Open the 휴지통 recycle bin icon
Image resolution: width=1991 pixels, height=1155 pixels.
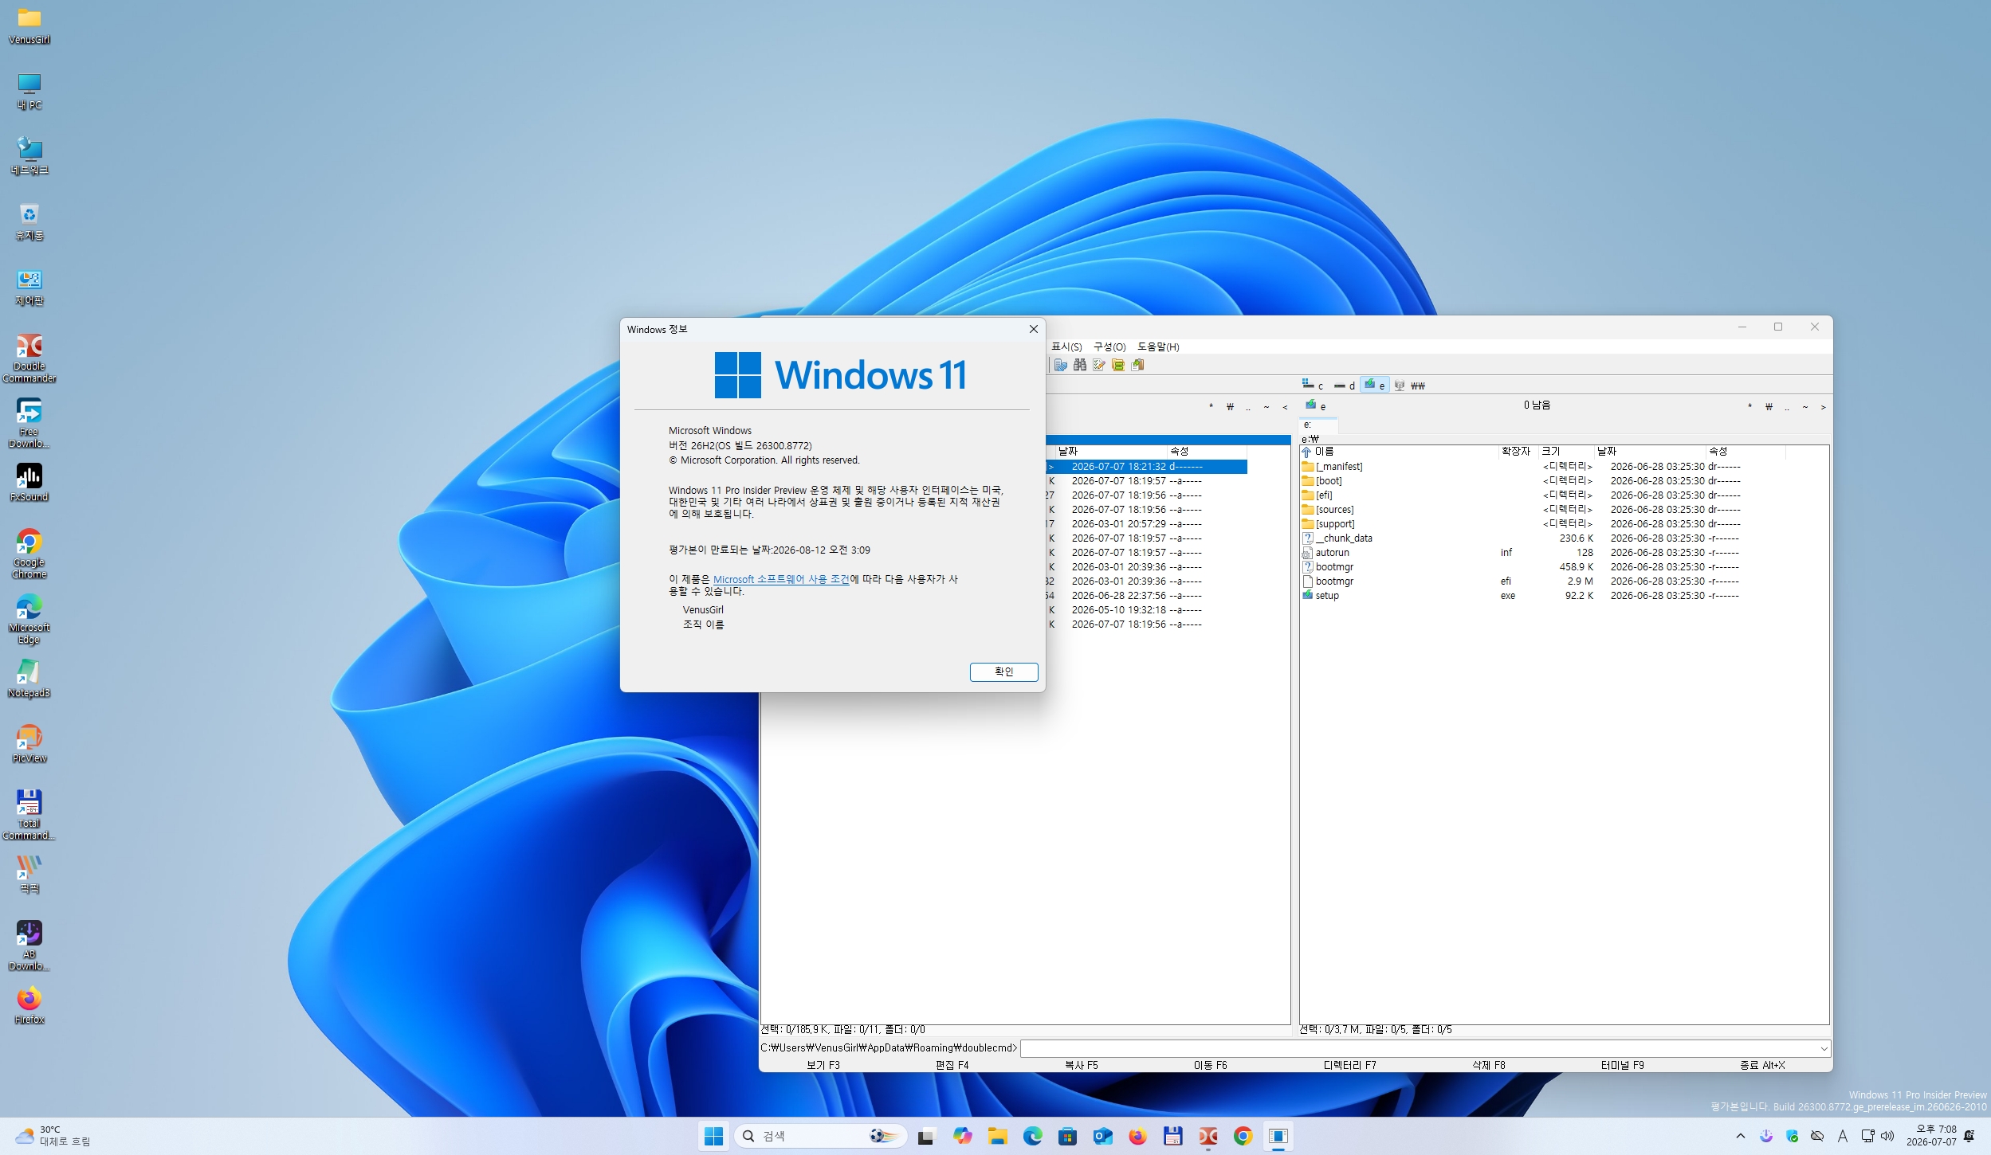tap(29, 221)
